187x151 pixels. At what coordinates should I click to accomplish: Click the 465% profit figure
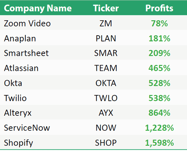point(160,68)
